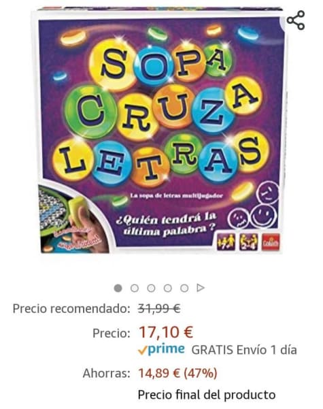Viewport: 323px width, 409px height.
Task: Click the Prime checkmark icon
Action: coord(143,350)
